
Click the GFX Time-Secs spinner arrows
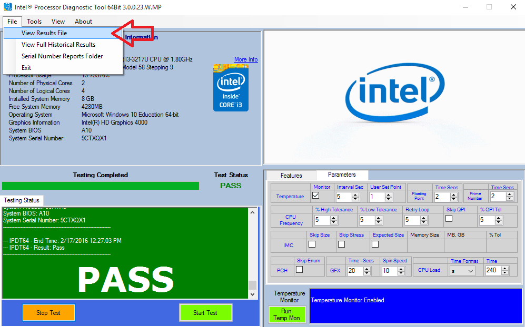point(367,271)
